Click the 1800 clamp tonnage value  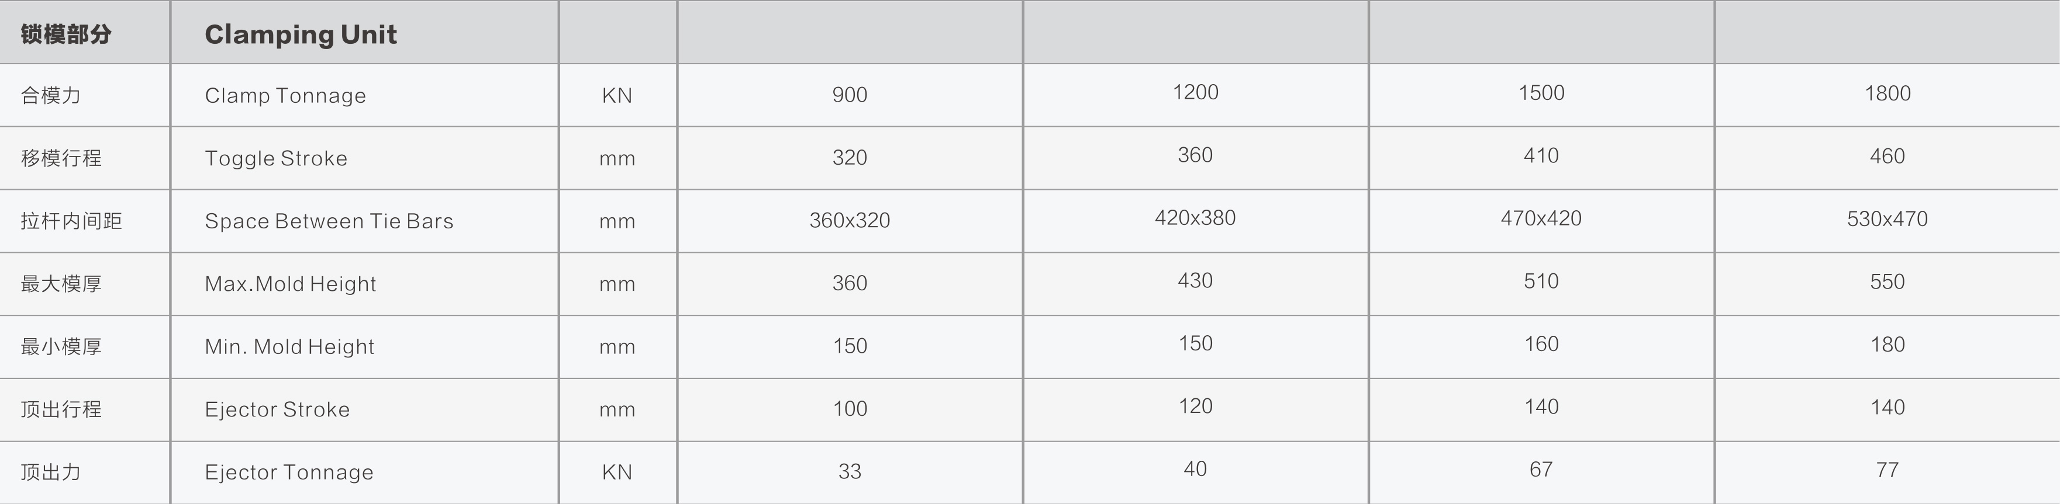(1888, 93)
